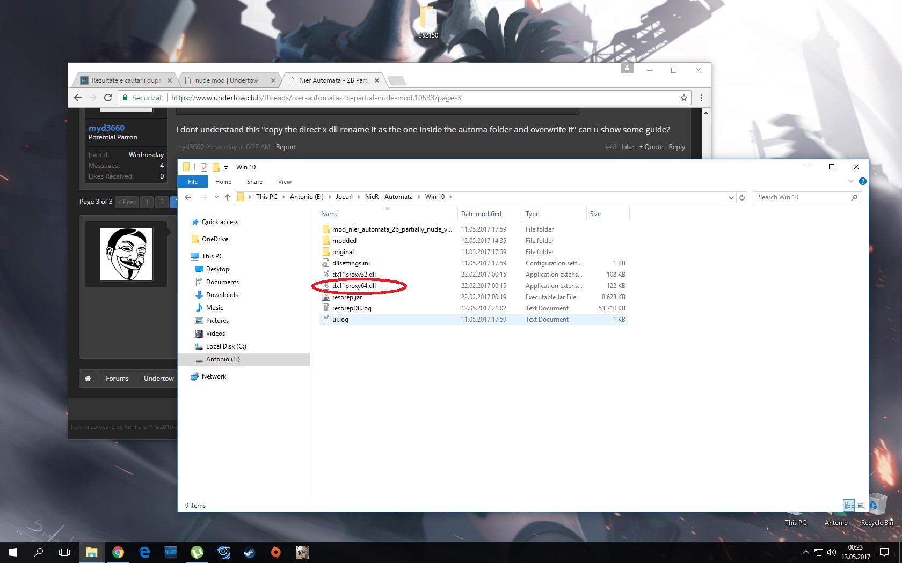The image size is (902, 563).
Task: Switch to details view layout
Action: [x=849, y=505]
